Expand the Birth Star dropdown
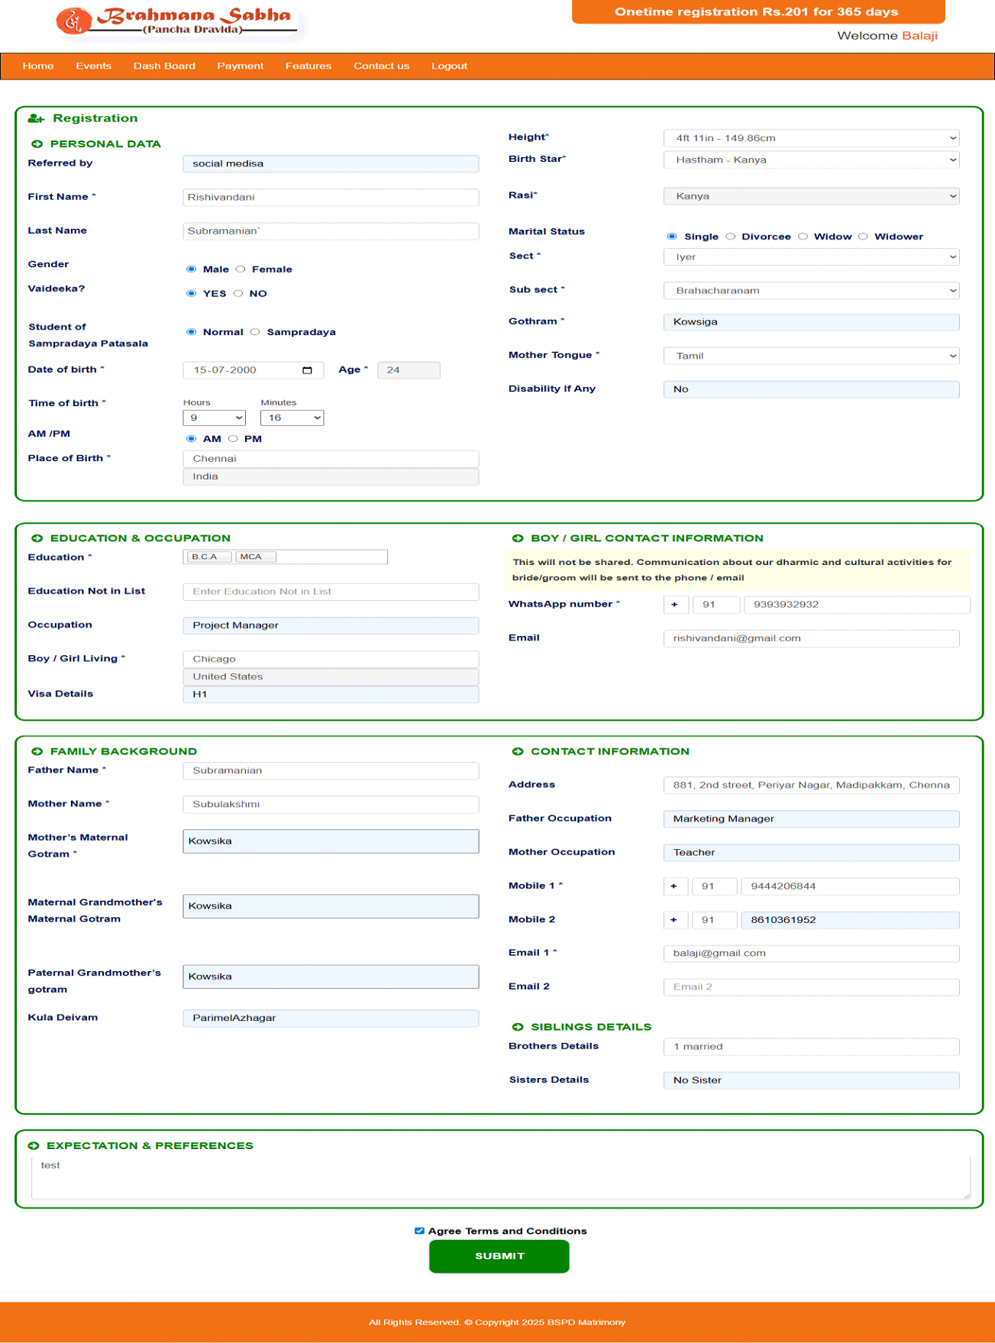 [x=811, y=160]
